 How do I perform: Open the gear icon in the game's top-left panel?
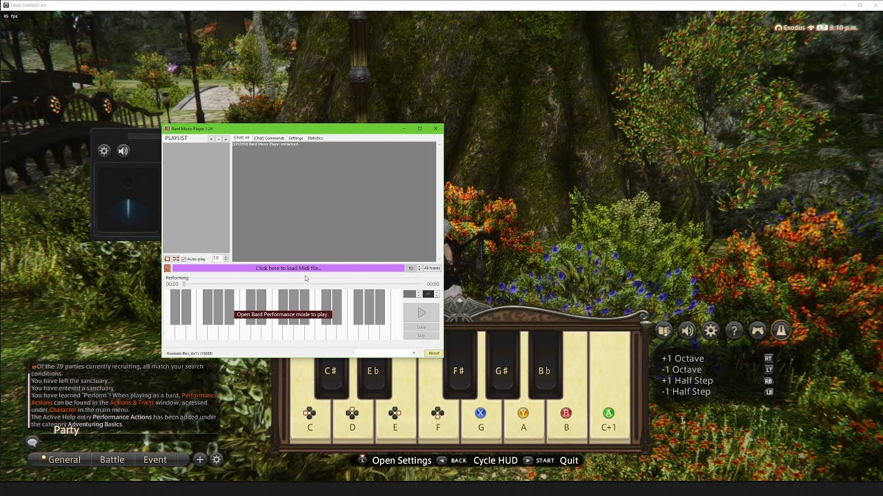pyautogui.click(x=104, y=151)
